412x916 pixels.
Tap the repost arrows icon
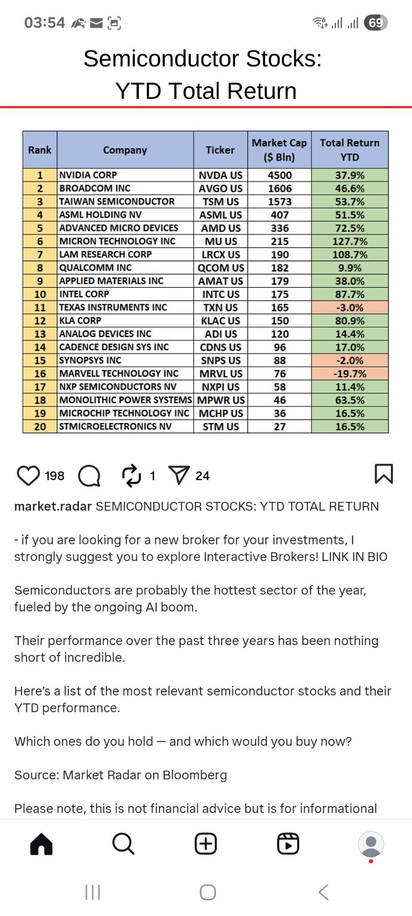click(132, 475)
